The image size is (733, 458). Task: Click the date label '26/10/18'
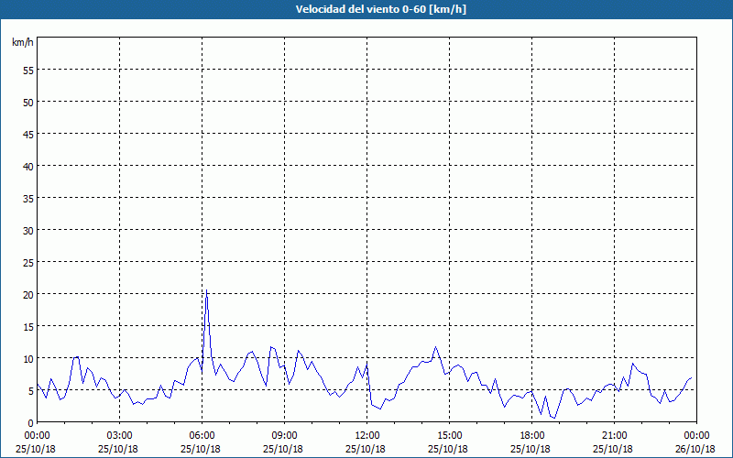(695, 449)
